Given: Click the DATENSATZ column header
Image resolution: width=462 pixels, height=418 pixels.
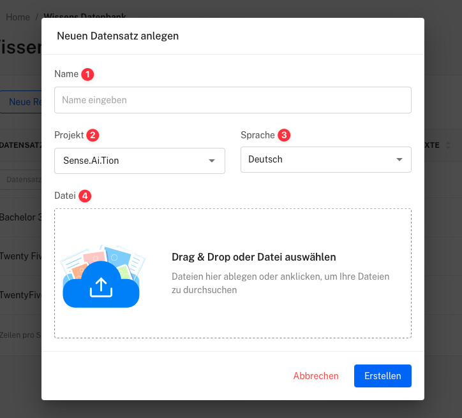Looking at the screenshot, I should pos(20,145).
